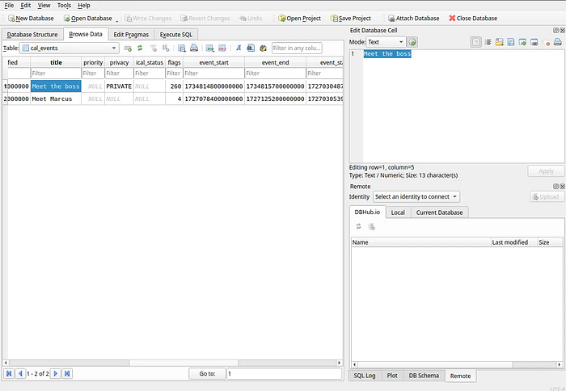This screenshot has width=566, height=391.
Task: Sort by the privacy column header
Action: coord(119,62)
